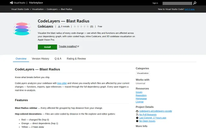Click the 'Free' price label

pyautogui.click(x=100, y=26)
